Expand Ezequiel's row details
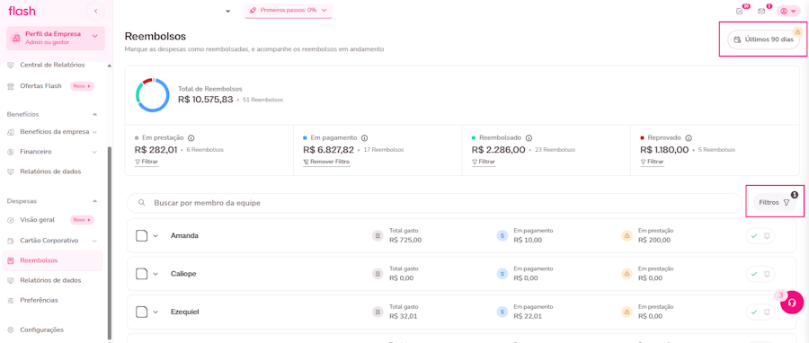 click(156, 312)
